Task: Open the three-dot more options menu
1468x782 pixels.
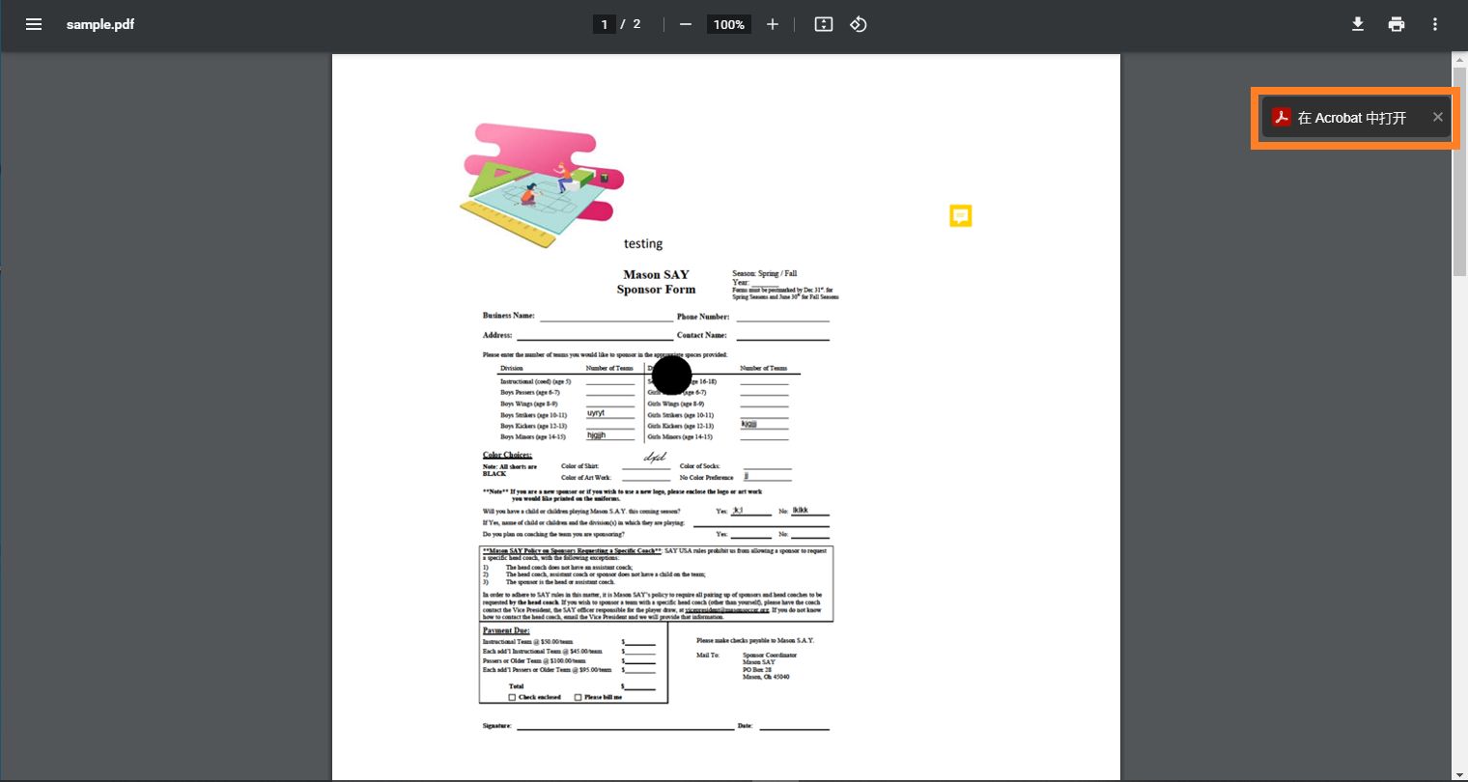Action: click(1435, 24)
